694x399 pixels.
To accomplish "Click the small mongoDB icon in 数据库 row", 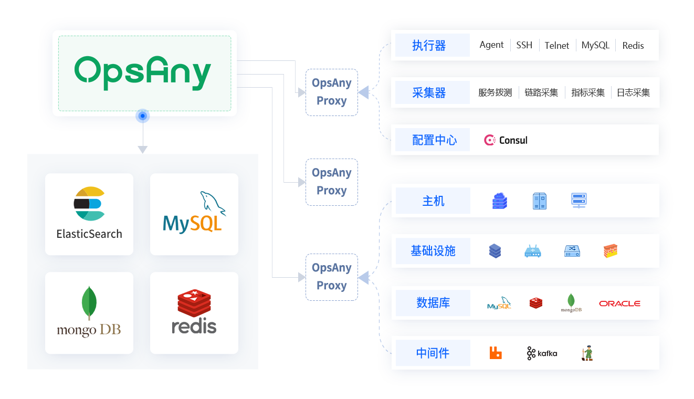I will click(x=571, y=303).
